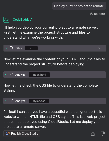Screen dimensions: 109x141
Task: Expand the Analyze styles.css step
Action: pyautogui.click(x=55, y=101)
